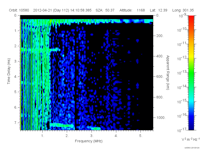Click the 0. tick on Time Delay axis
204x153 pixels.
(16, 15)
